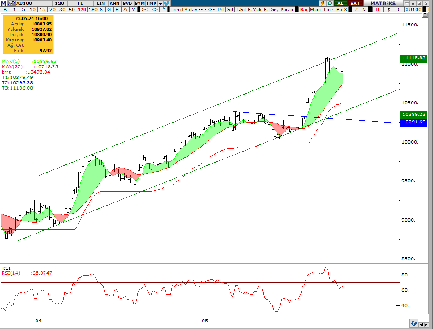
Task: Select the 30-minute period
Action: pyautogui.click(x=62, y=9)
